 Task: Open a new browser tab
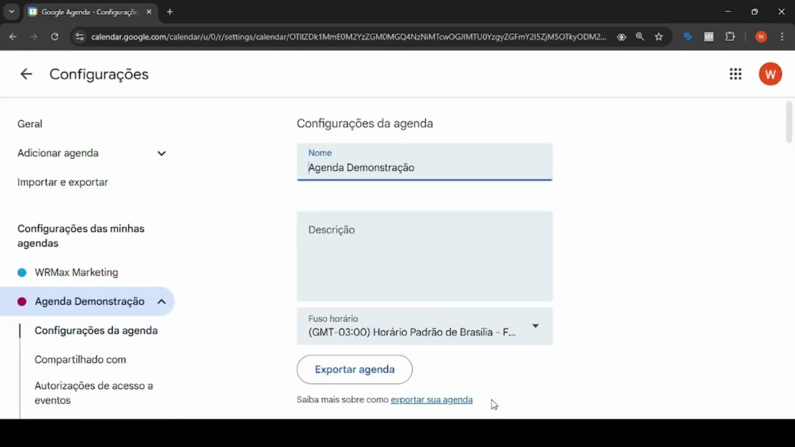click(x=170, y=12)
